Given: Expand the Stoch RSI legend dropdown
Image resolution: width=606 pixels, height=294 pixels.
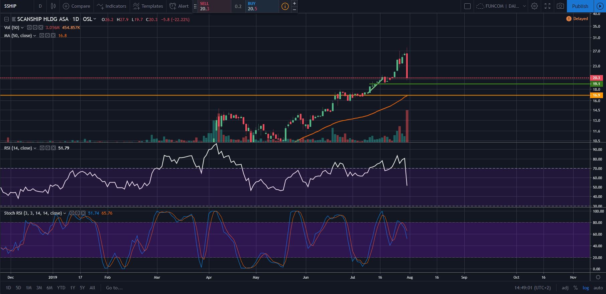Looking at the screenshot, I should (65, 213).
